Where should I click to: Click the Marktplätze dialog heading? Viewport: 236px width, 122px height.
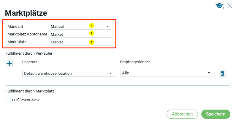[x=26, y=13]
